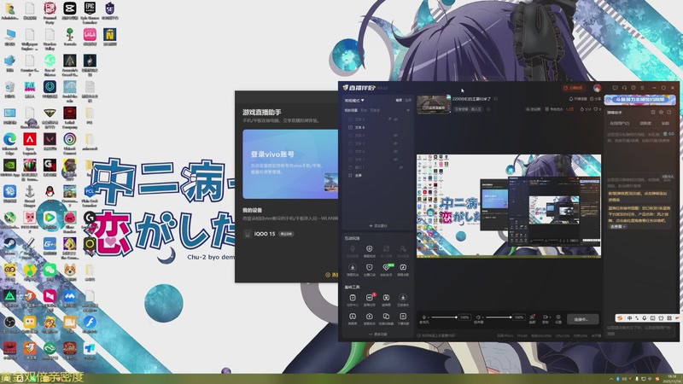Click the 分享 share link

point(595,99)
